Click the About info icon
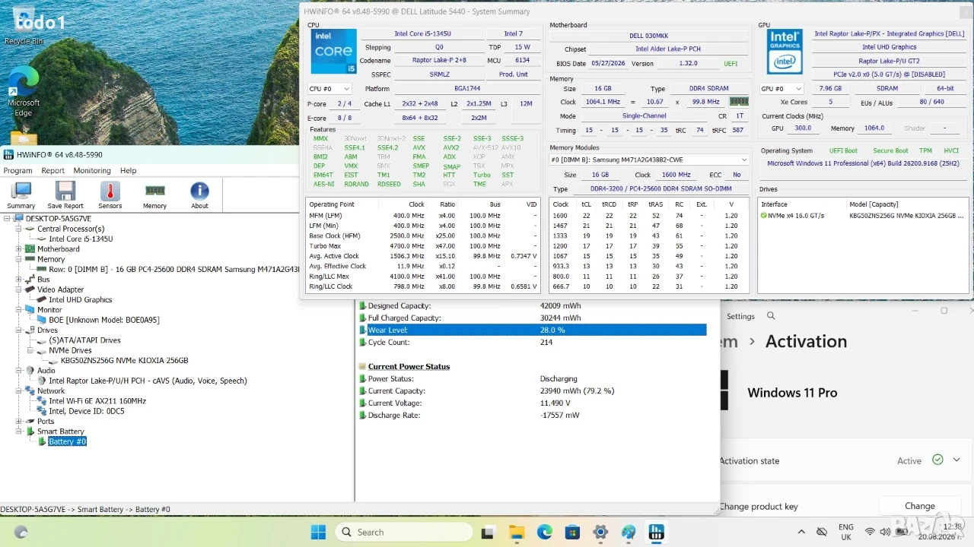This screenshot has height=547, width=974. (199, 194)
